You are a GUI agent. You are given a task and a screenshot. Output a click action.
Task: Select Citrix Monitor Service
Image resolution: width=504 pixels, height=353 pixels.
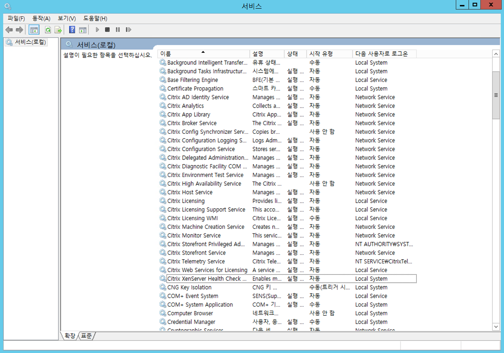288,235
